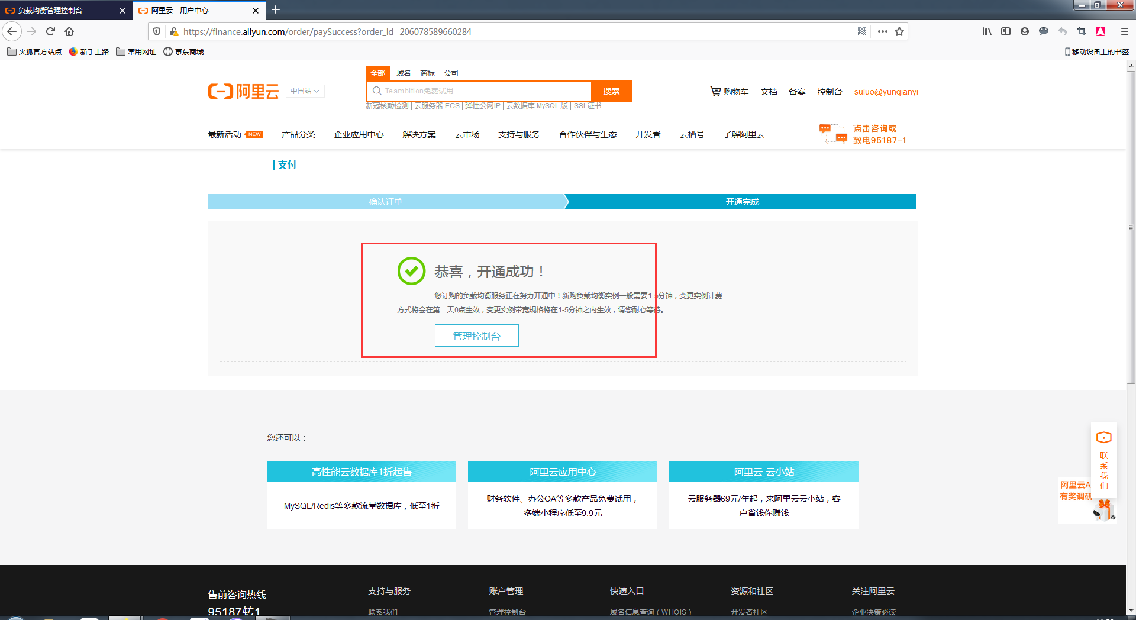
Task: Open the Firefox hamburger menu
Action: click(x=1124, y=31)
